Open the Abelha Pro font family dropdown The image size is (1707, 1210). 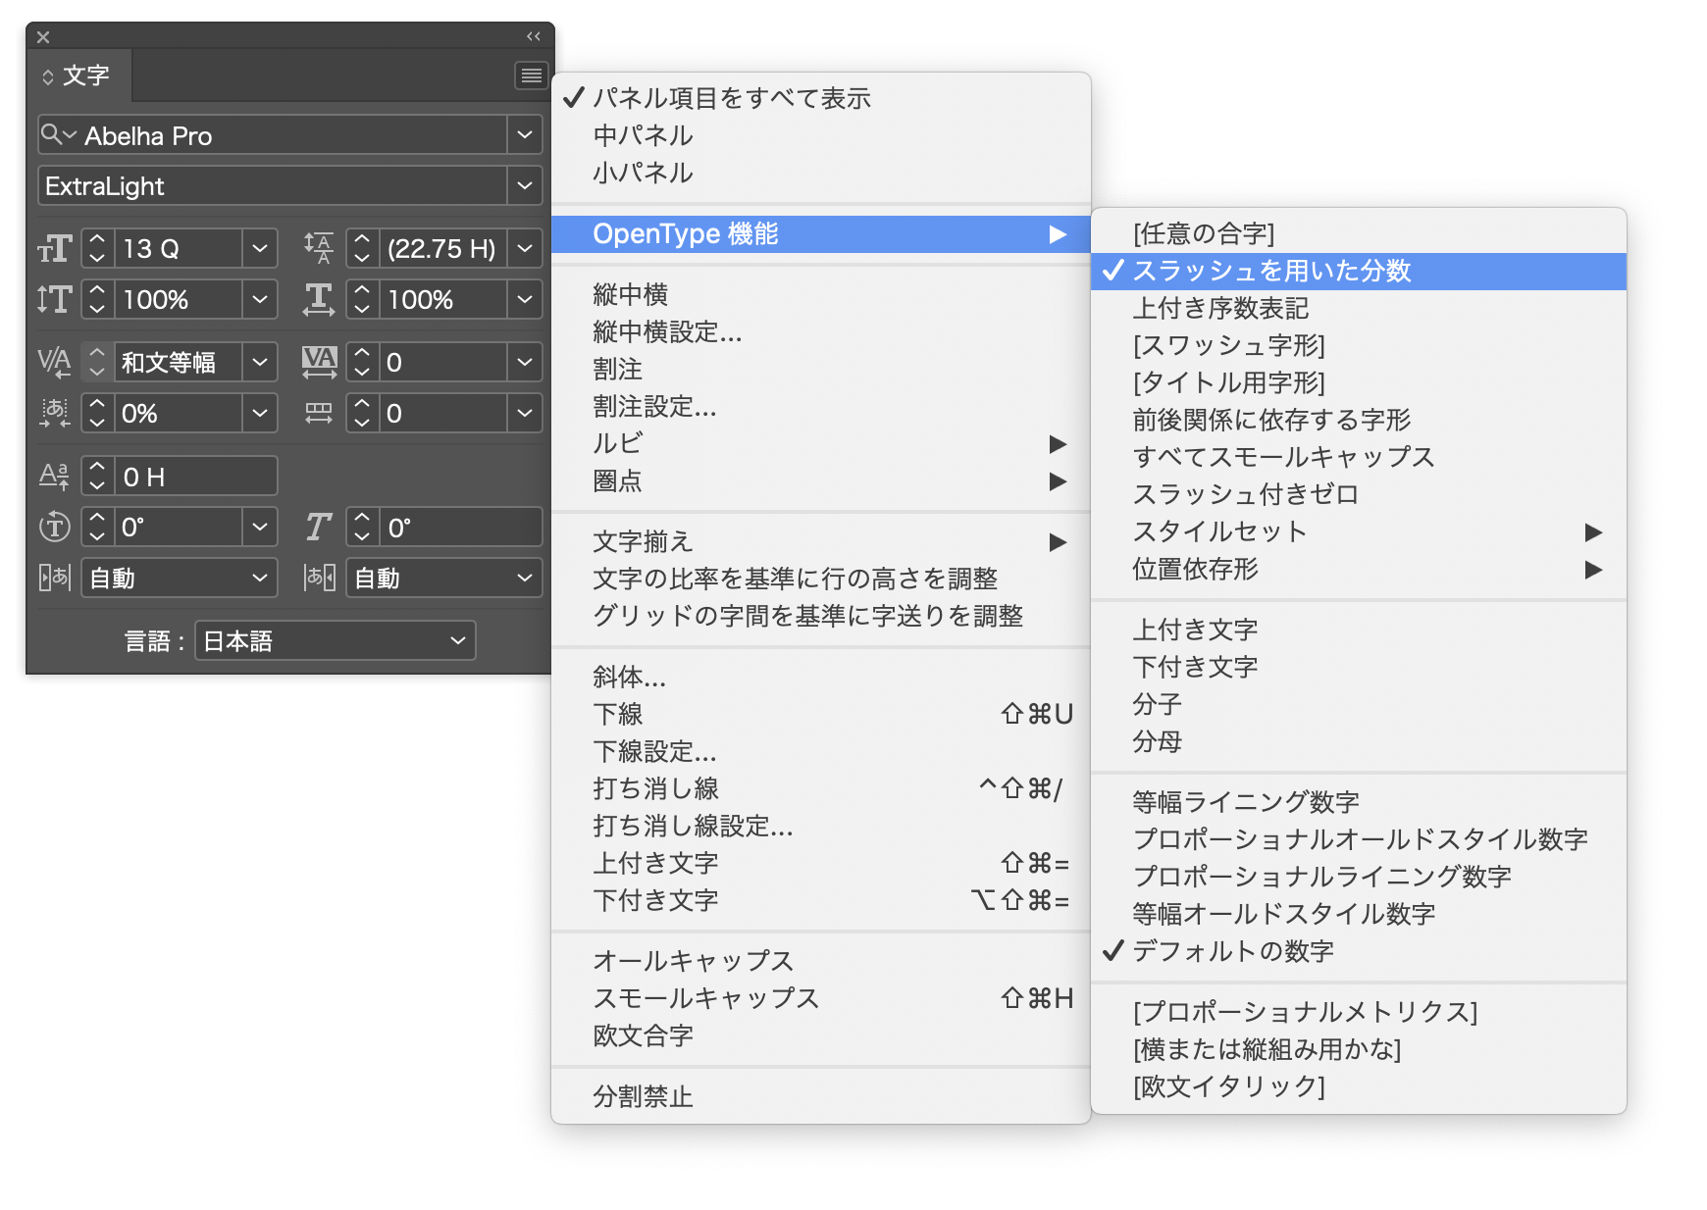coord(525,135)
